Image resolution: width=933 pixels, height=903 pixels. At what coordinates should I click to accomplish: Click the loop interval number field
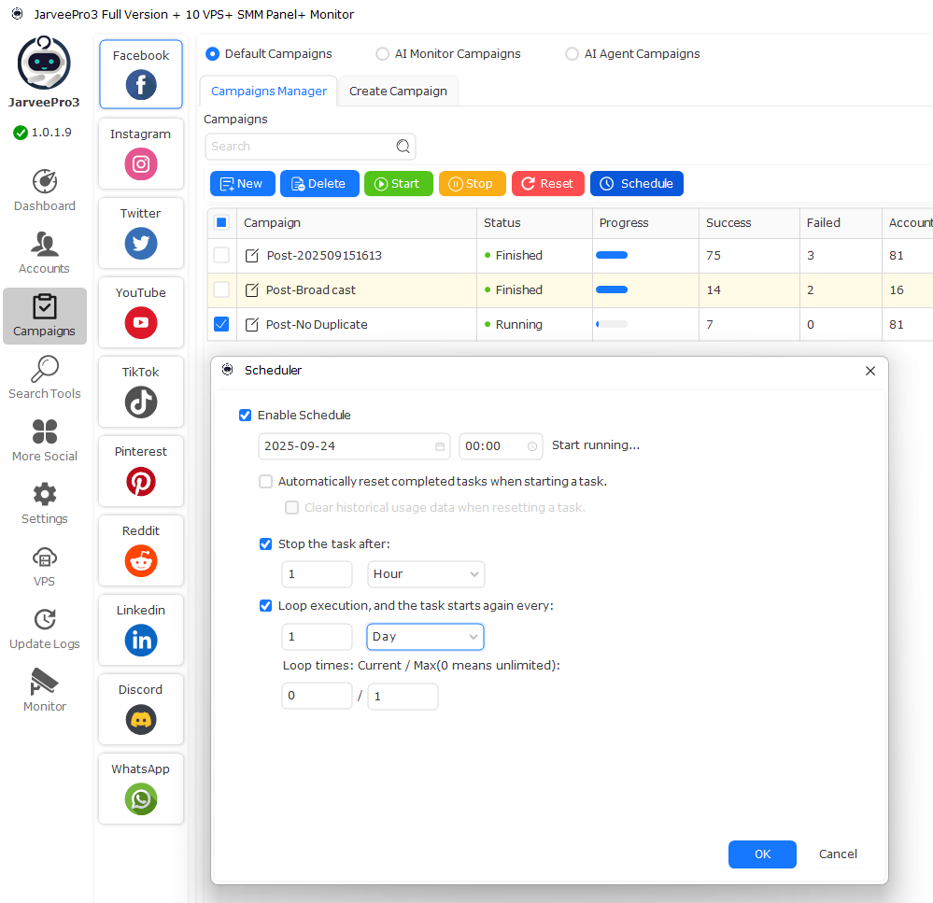[x=317, y=637]
